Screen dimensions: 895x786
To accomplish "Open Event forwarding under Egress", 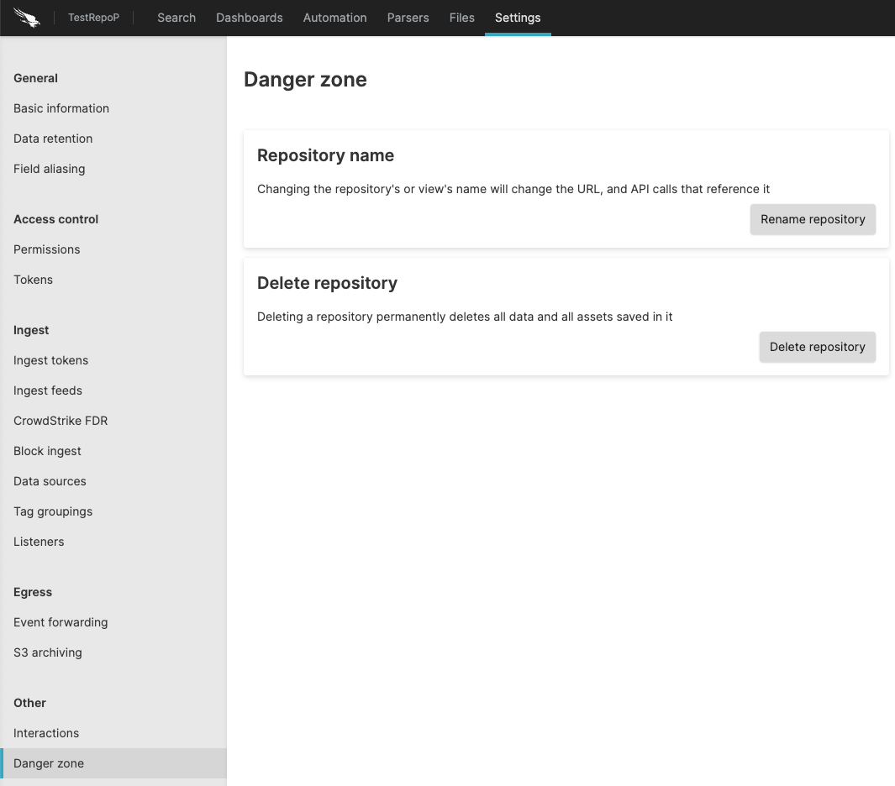I will pyautogui.click(x=61, y=622).
